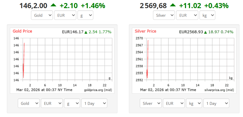Click the green up arrow beside the 2569,68 silver price
Screen dimensions: 243x117
coord(173,5)
